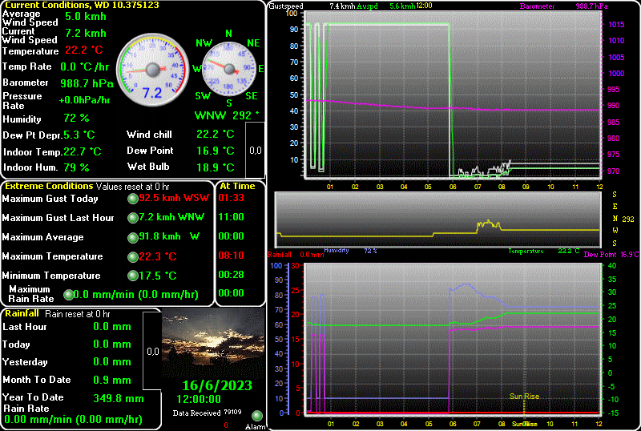
Task: Click the Maximum Rain Rate indicator light
Action: [x=68, y=294]
